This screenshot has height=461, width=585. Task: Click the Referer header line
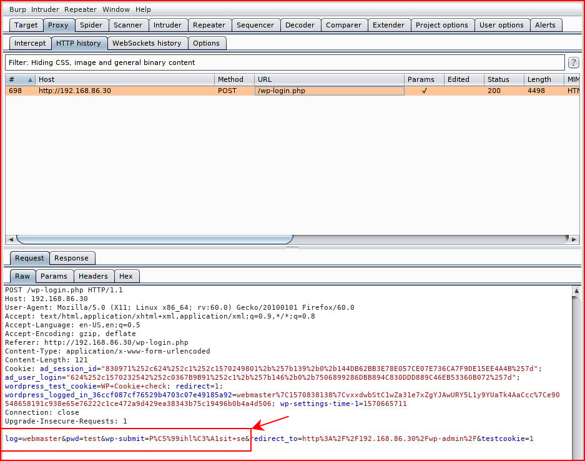coord(97,342)
